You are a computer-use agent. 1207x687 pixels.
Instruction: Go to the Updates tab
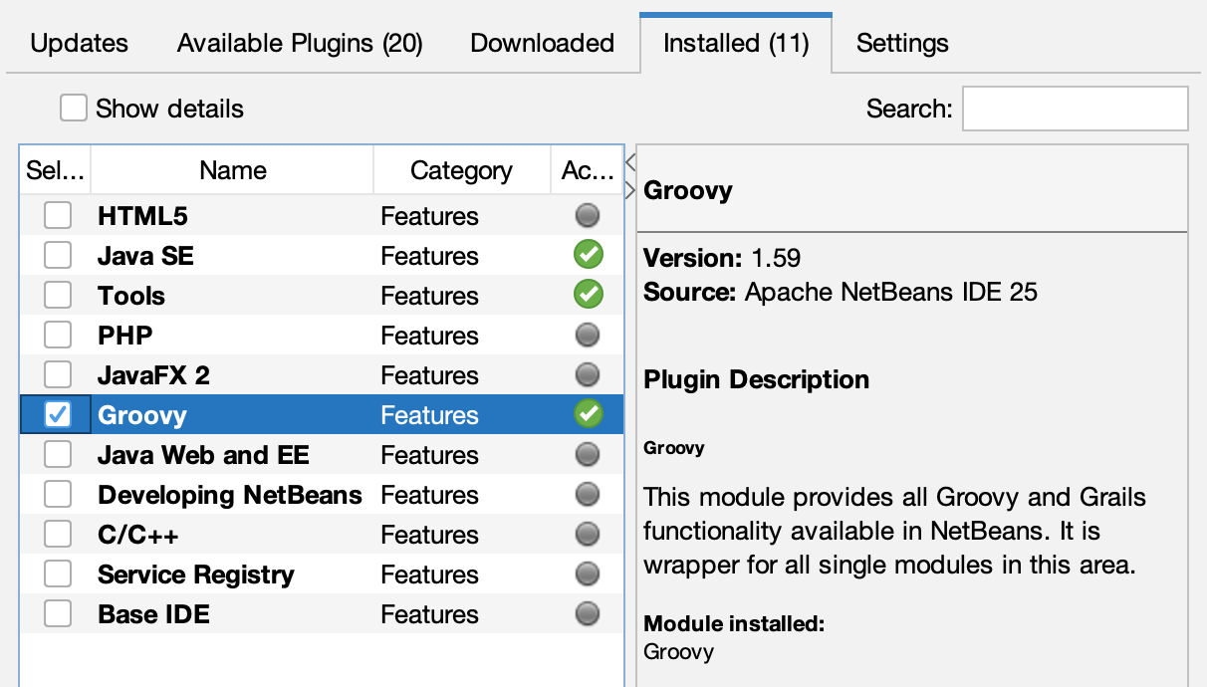(79, 44)
